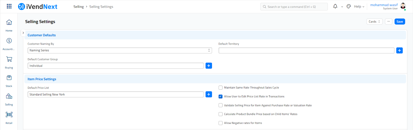Go to Home in the sidebar
413x130 pixels.
click(x=9, y=22)
